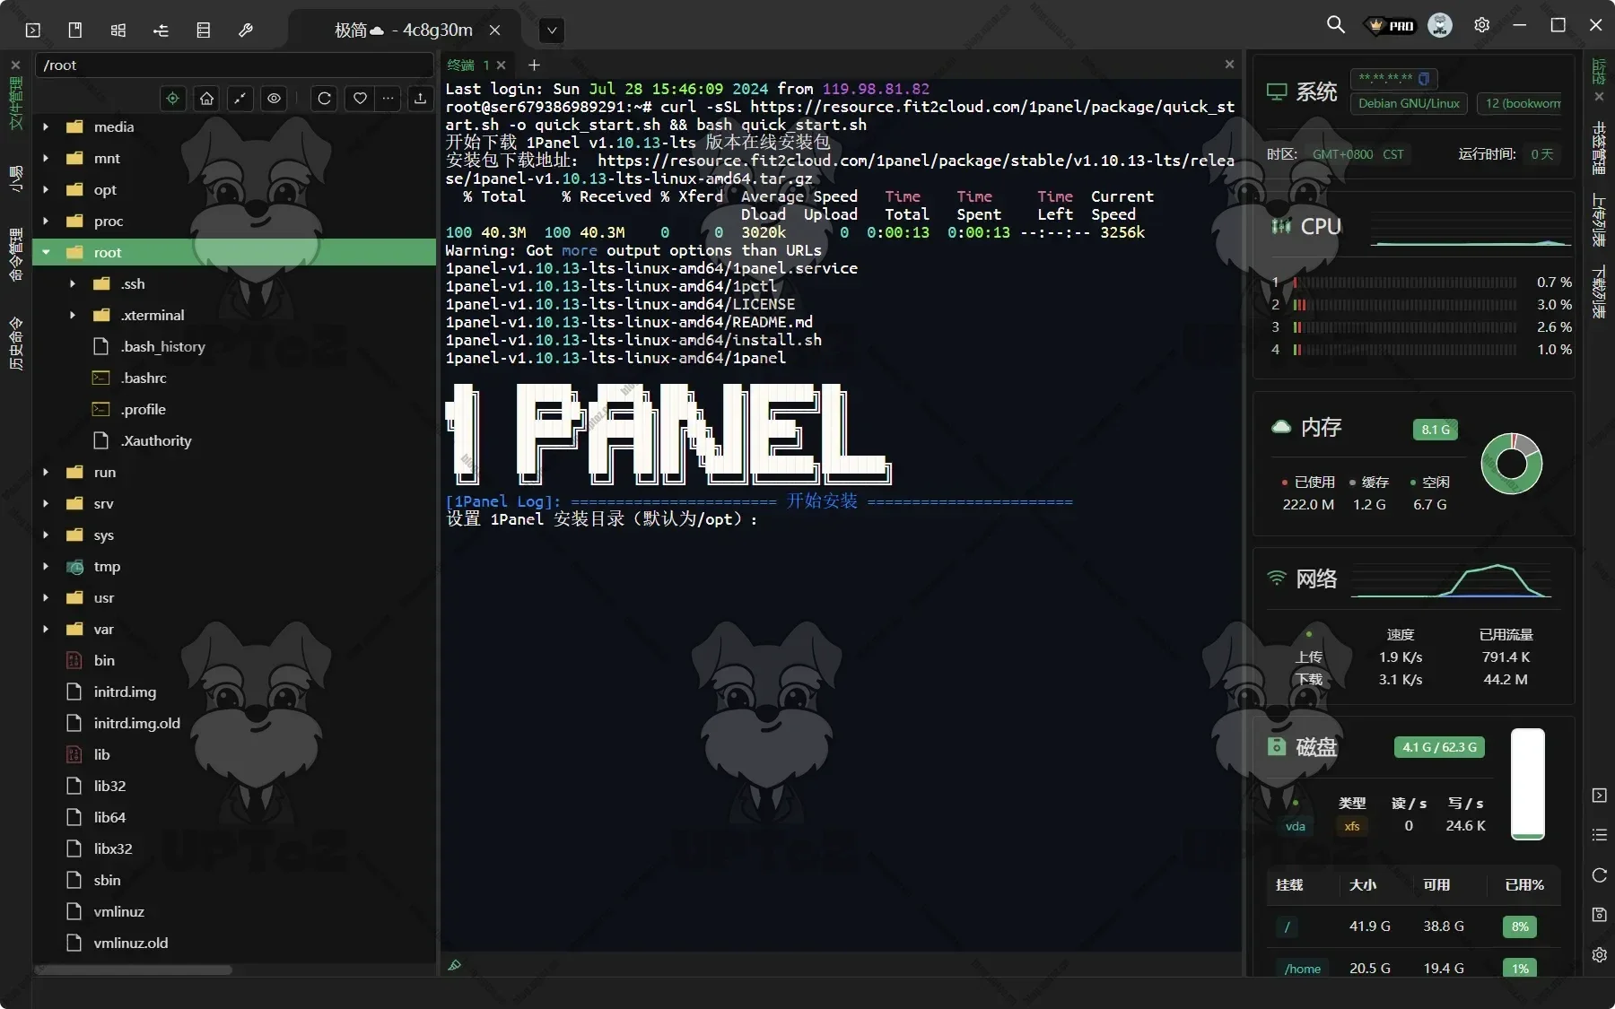This screenshot has width=1615, height=1009.
Task: Expand the run folder
Action: tap(46, 472)
